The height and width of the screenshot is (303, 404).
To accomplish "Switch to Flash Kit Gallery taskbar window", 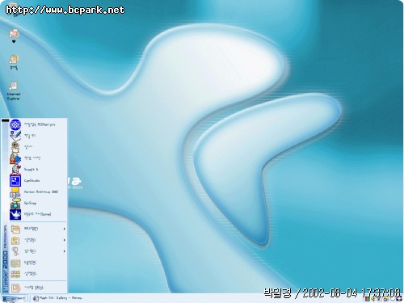I will [58, 298].
